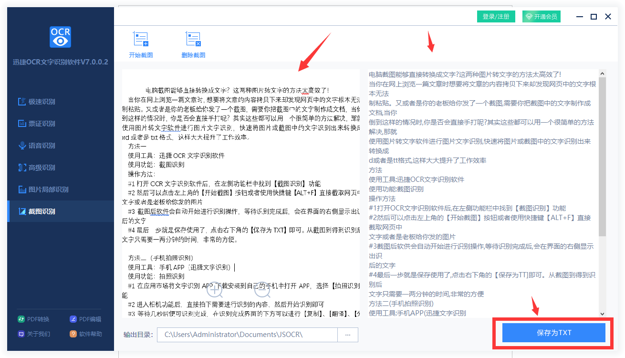This screenshot has width=625, height=358.
Task: Switch to 语音识别 mode
Action: coord(61,146)
